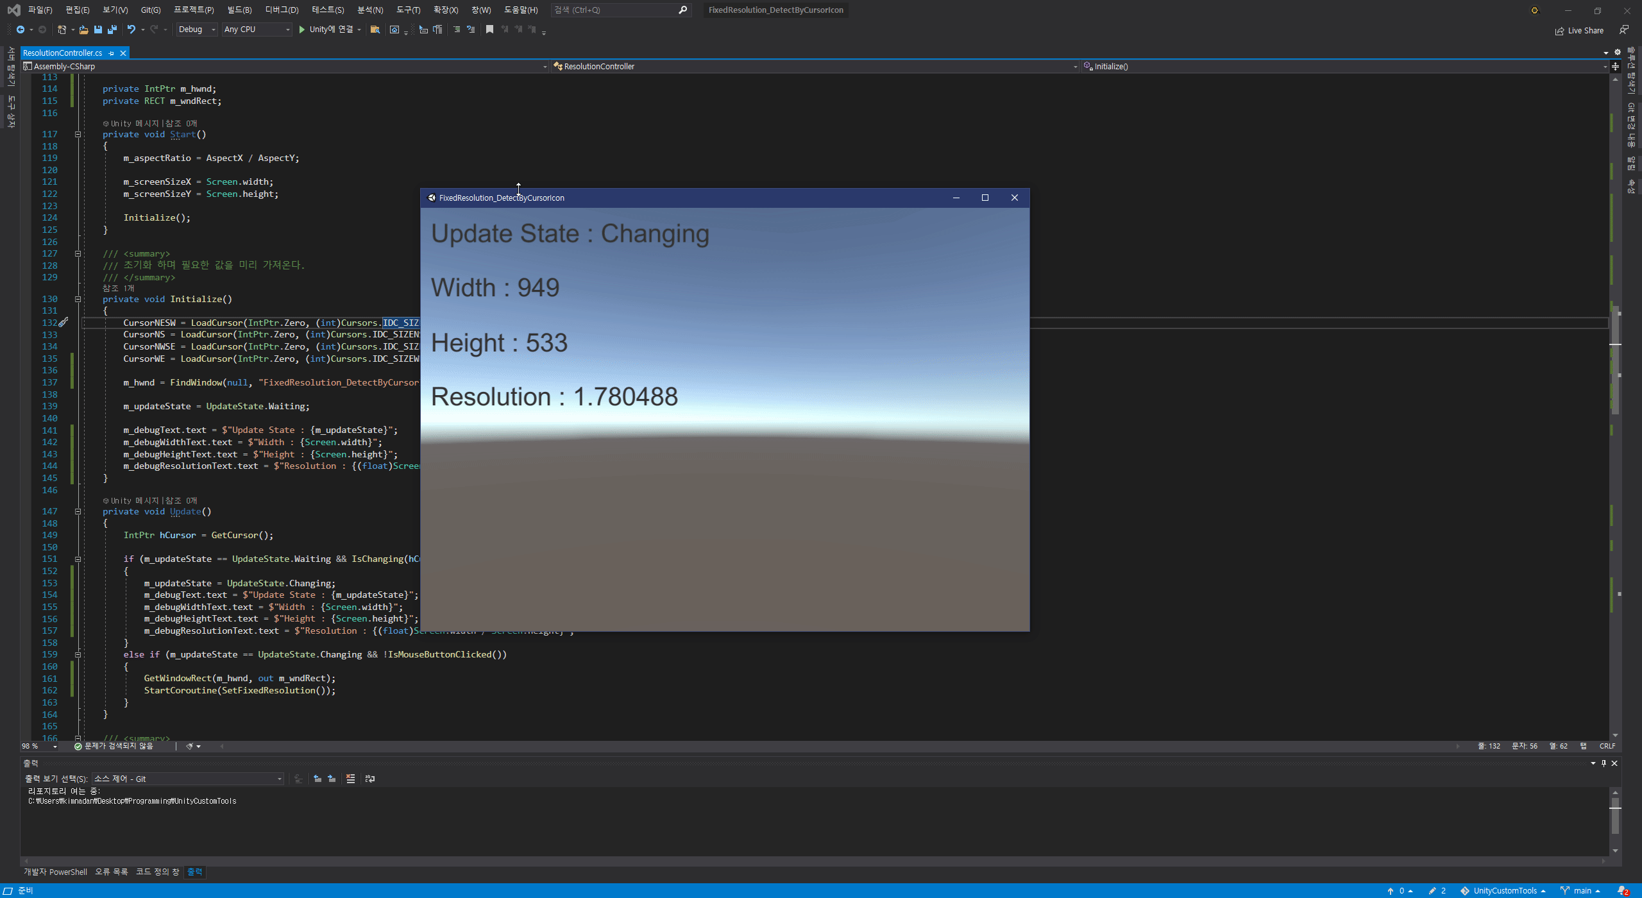This screenshot has width=1642, height=898.
Task: Open the Git(G) menu
Action: [151, 10]
